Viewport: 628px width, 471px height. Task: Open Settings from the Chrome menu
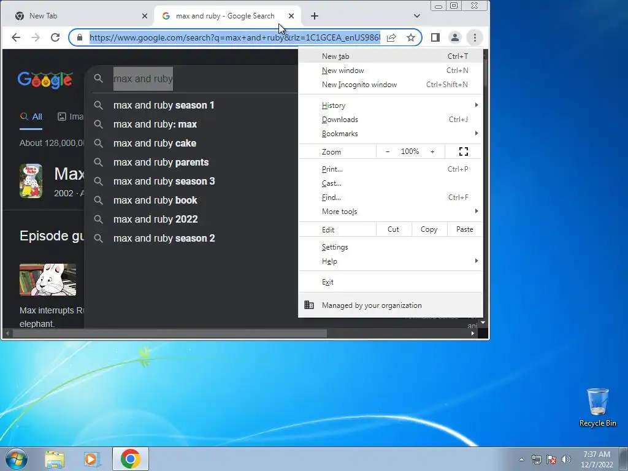coord(390,247)
